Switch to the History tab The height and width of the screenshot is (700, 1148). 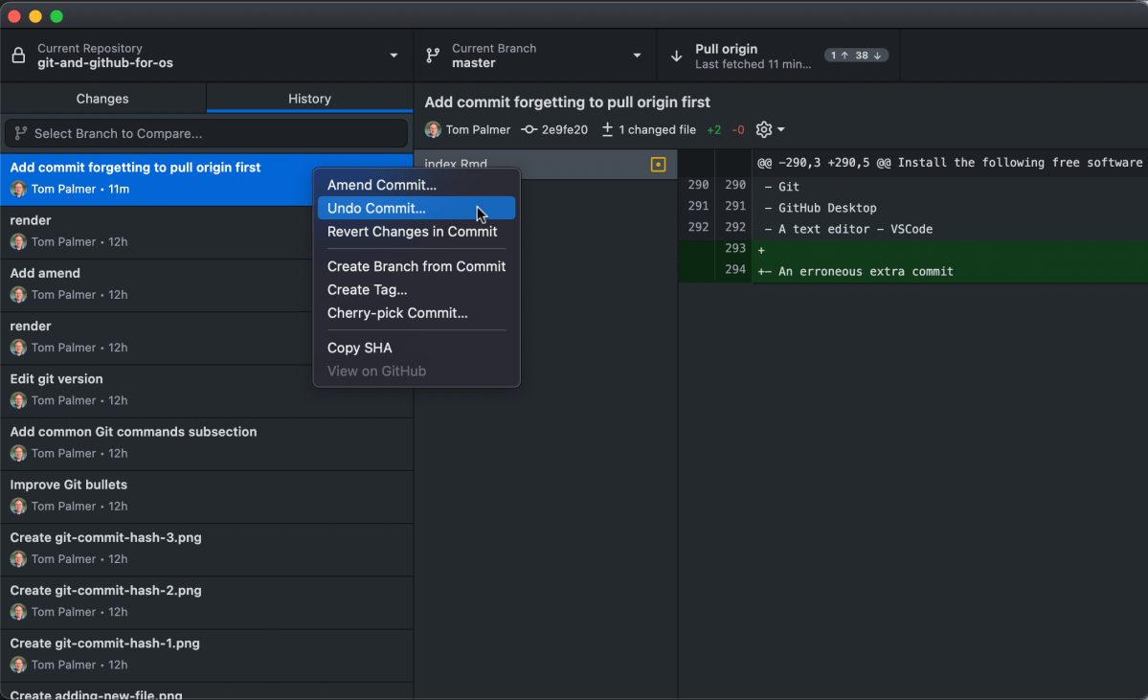[x=309, y=98]
